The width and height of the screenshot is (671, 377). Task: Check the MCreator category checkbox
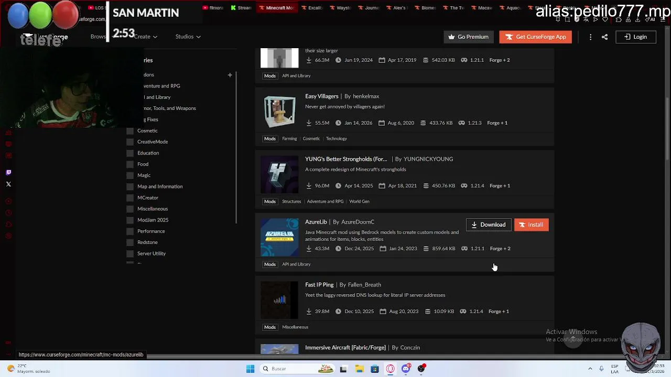130,197
